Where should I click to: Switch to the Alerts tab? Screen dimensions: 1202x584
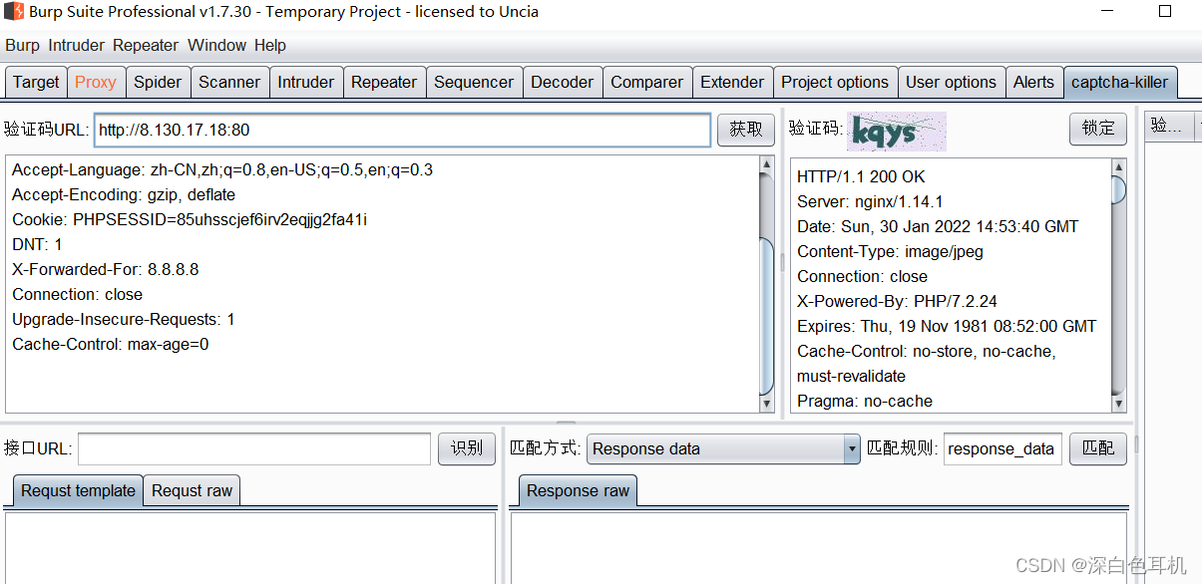point(1033,83)
